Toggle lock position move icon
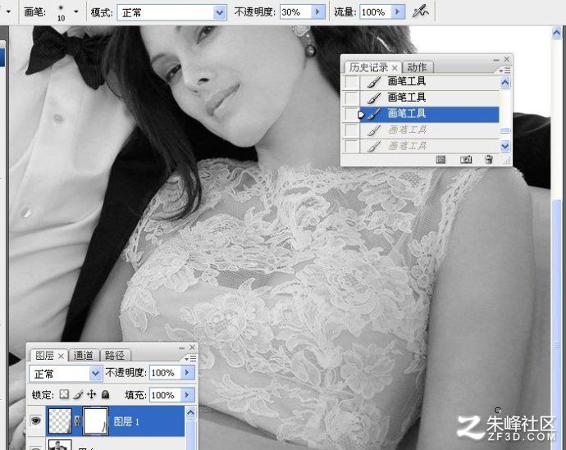Image resolution: width=566 pixels, height=450 pixels. point(92,394)
